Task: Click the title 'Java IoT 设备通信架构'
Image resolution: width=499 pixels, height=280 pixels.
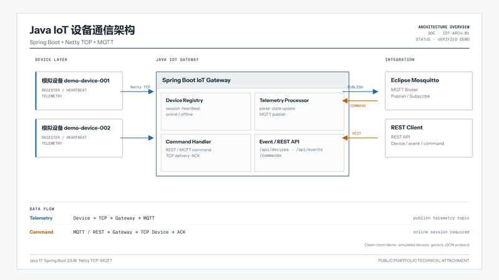Action: coord(82,30)
